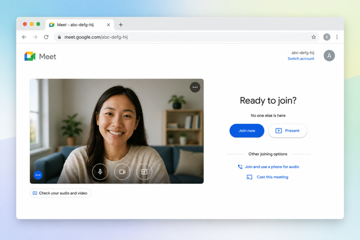This screenshot has height=240, width=360.
Task: Select Cast this meeting link
Action: point(272,177)
